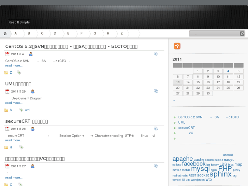
Task: Click the author icon beside 2011 5 27
Action: [33, 166]
